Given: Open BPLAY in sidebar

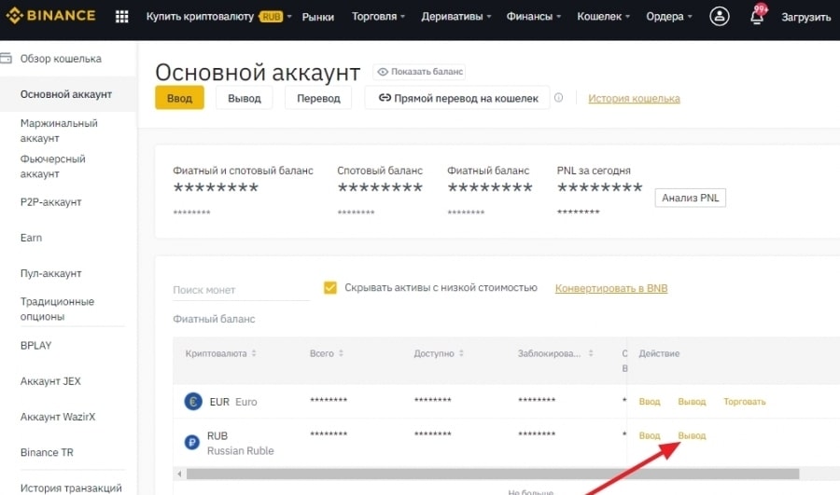Looking at the screenshot, I should pos(35,345).
